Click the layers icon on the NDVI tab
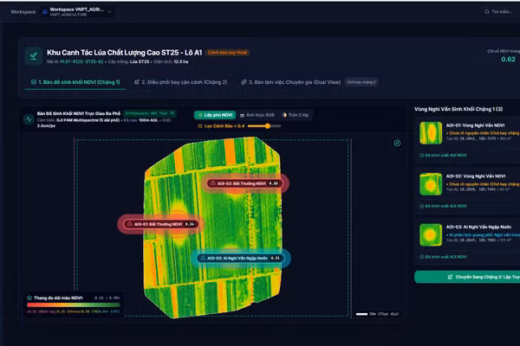Viewport: 520px width, 346px height. click(34, 82)
